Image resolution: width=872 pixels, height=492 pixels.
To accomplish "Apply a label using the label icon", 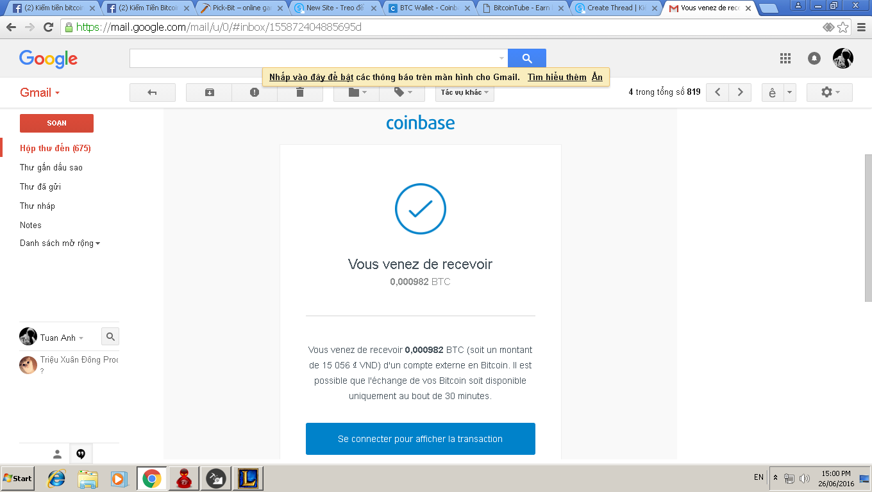I will click(398, 92).
